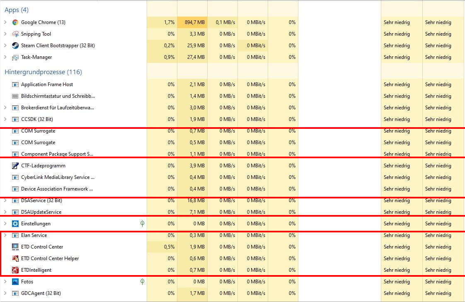Image resolution: width=465 pixels, height=302 pixels.
Task: Click the Google Chrome icon
Action: 15,22
